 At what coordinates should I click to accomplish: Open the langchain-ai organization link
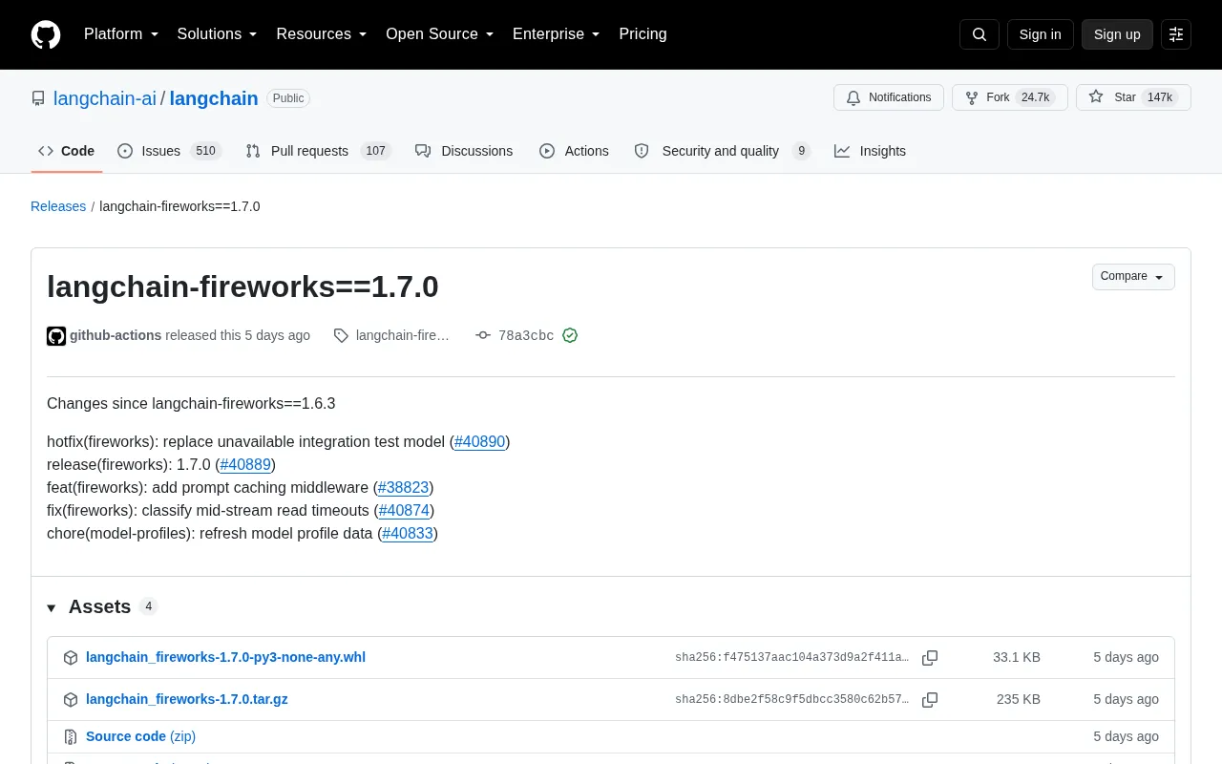(x=105, y=98)
